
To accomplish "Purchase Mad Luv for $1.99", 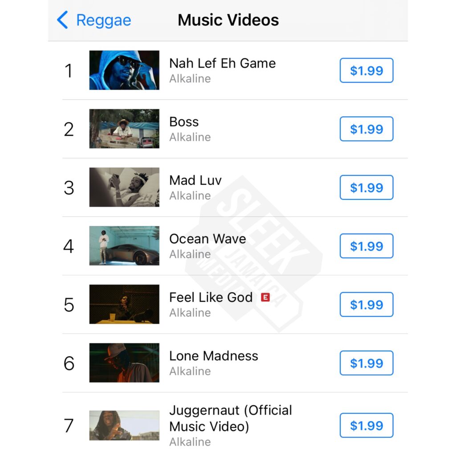I will pos(366,187).
